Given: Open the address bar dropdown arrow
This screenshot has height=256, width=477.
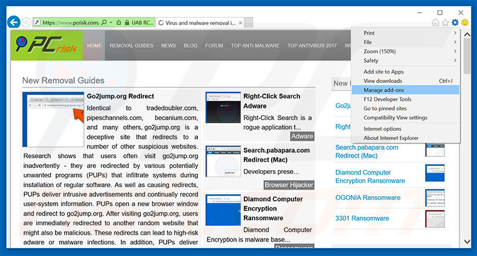Looking at the screenshot, I should [x=110, y=22].
